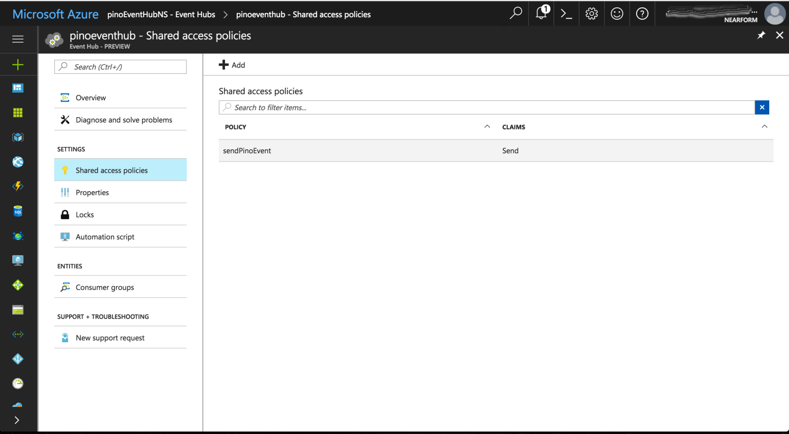The image size is (789, 434).
Task: Open Automation script menu item
Action: [x=120, y=236]
